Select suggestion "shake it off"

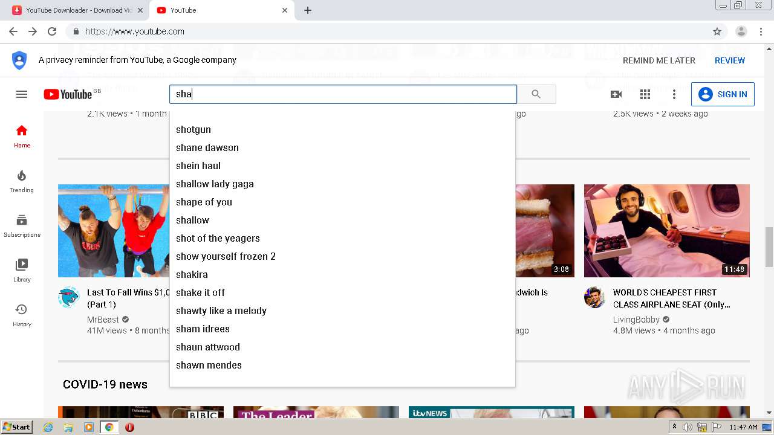tap(342, 292)
